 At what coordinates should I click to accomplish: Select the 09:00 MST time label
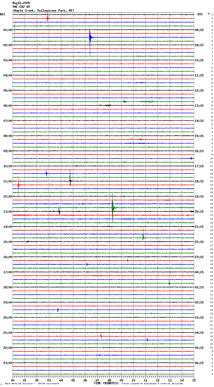coord(8,151)
